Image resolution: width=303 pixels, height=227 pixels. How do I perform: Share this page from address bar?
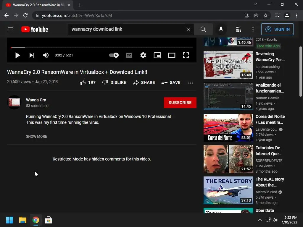[x=256, y=15]
